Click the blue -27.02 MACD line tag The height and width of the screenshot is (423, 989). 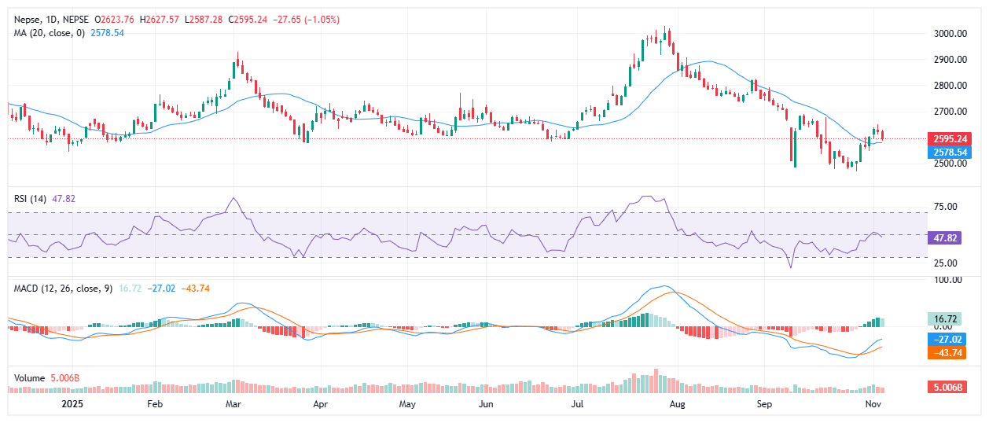[x=949, y=340]
